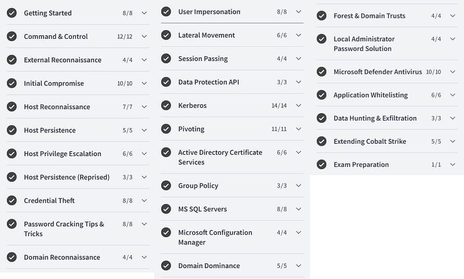Open the Extending Cobalt Strike module

[x=369, y=142]
